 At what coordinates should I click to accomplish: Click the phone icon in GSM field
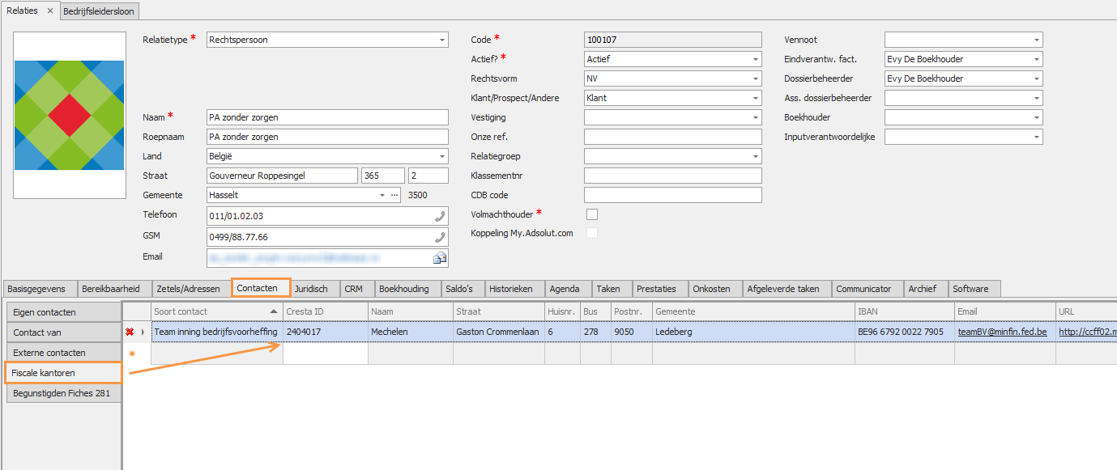pos(440,237)
